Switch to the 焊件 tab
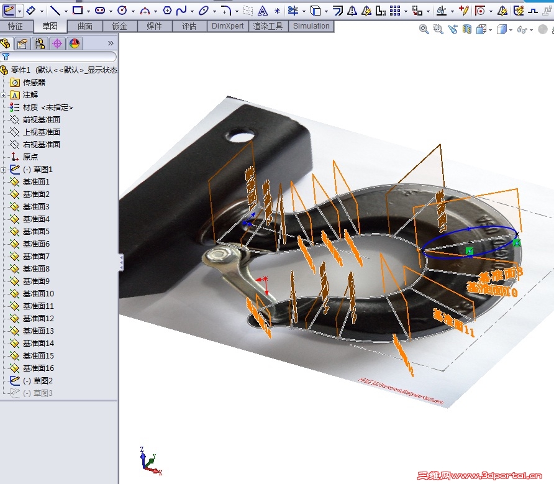This screenshot has height=484, width=554. click(x=155, y=26)
